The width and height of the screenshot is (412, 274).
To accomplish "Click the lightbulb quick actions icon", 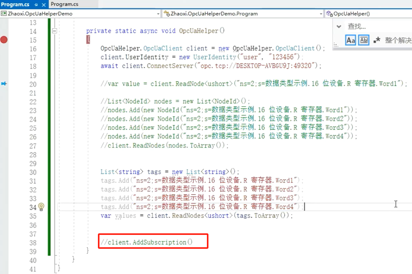I will (41, 207).
